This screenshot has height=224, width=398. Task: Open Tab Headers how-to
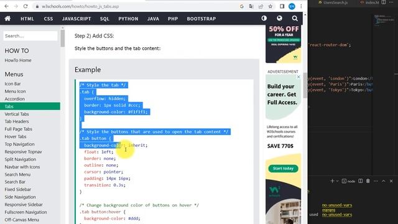point(17,121)
